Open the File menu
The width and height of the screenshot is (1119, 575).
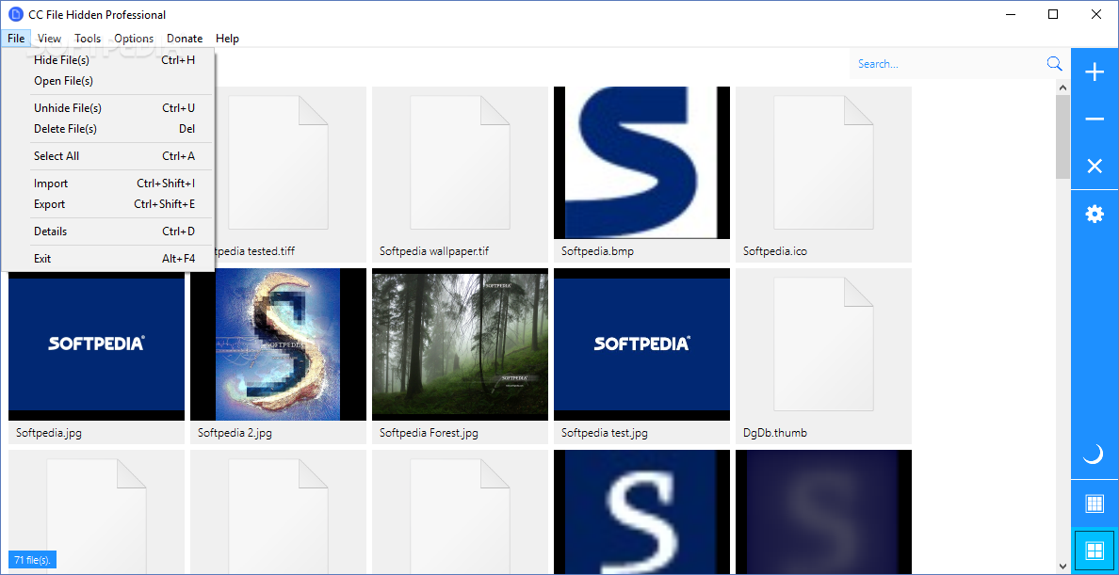[16, 39]
